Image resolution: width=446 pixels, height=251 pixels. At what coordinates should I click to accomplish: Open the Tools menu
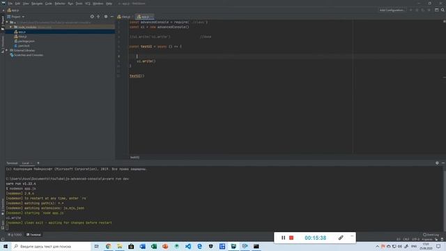79,3
